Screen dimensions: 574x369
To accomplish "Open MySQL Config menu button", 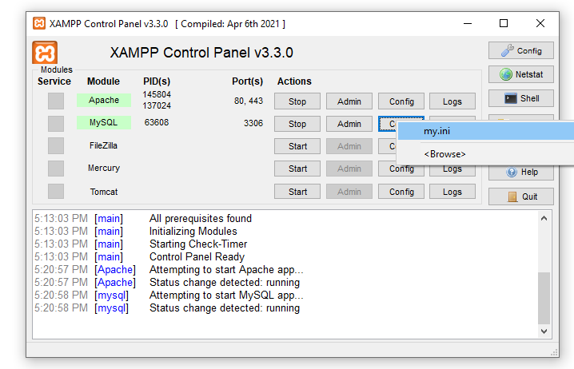I will click(x=387, y=124).
